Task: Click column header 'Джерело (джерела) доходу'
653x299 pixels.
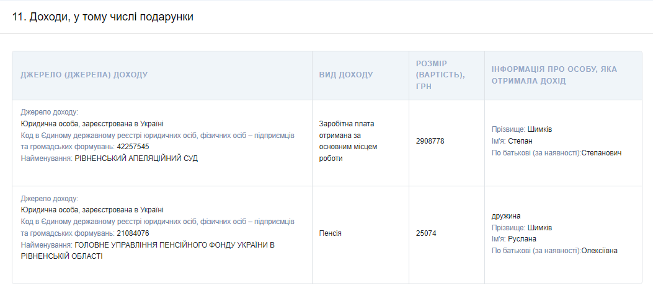Action: (x=84, y=75)
